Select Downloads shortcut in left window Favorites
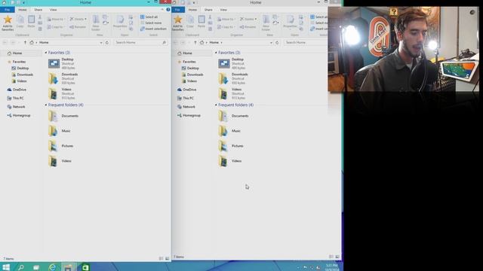Image resolution: width=483 pixels, height=271 pixels. [x=63, y=78]
